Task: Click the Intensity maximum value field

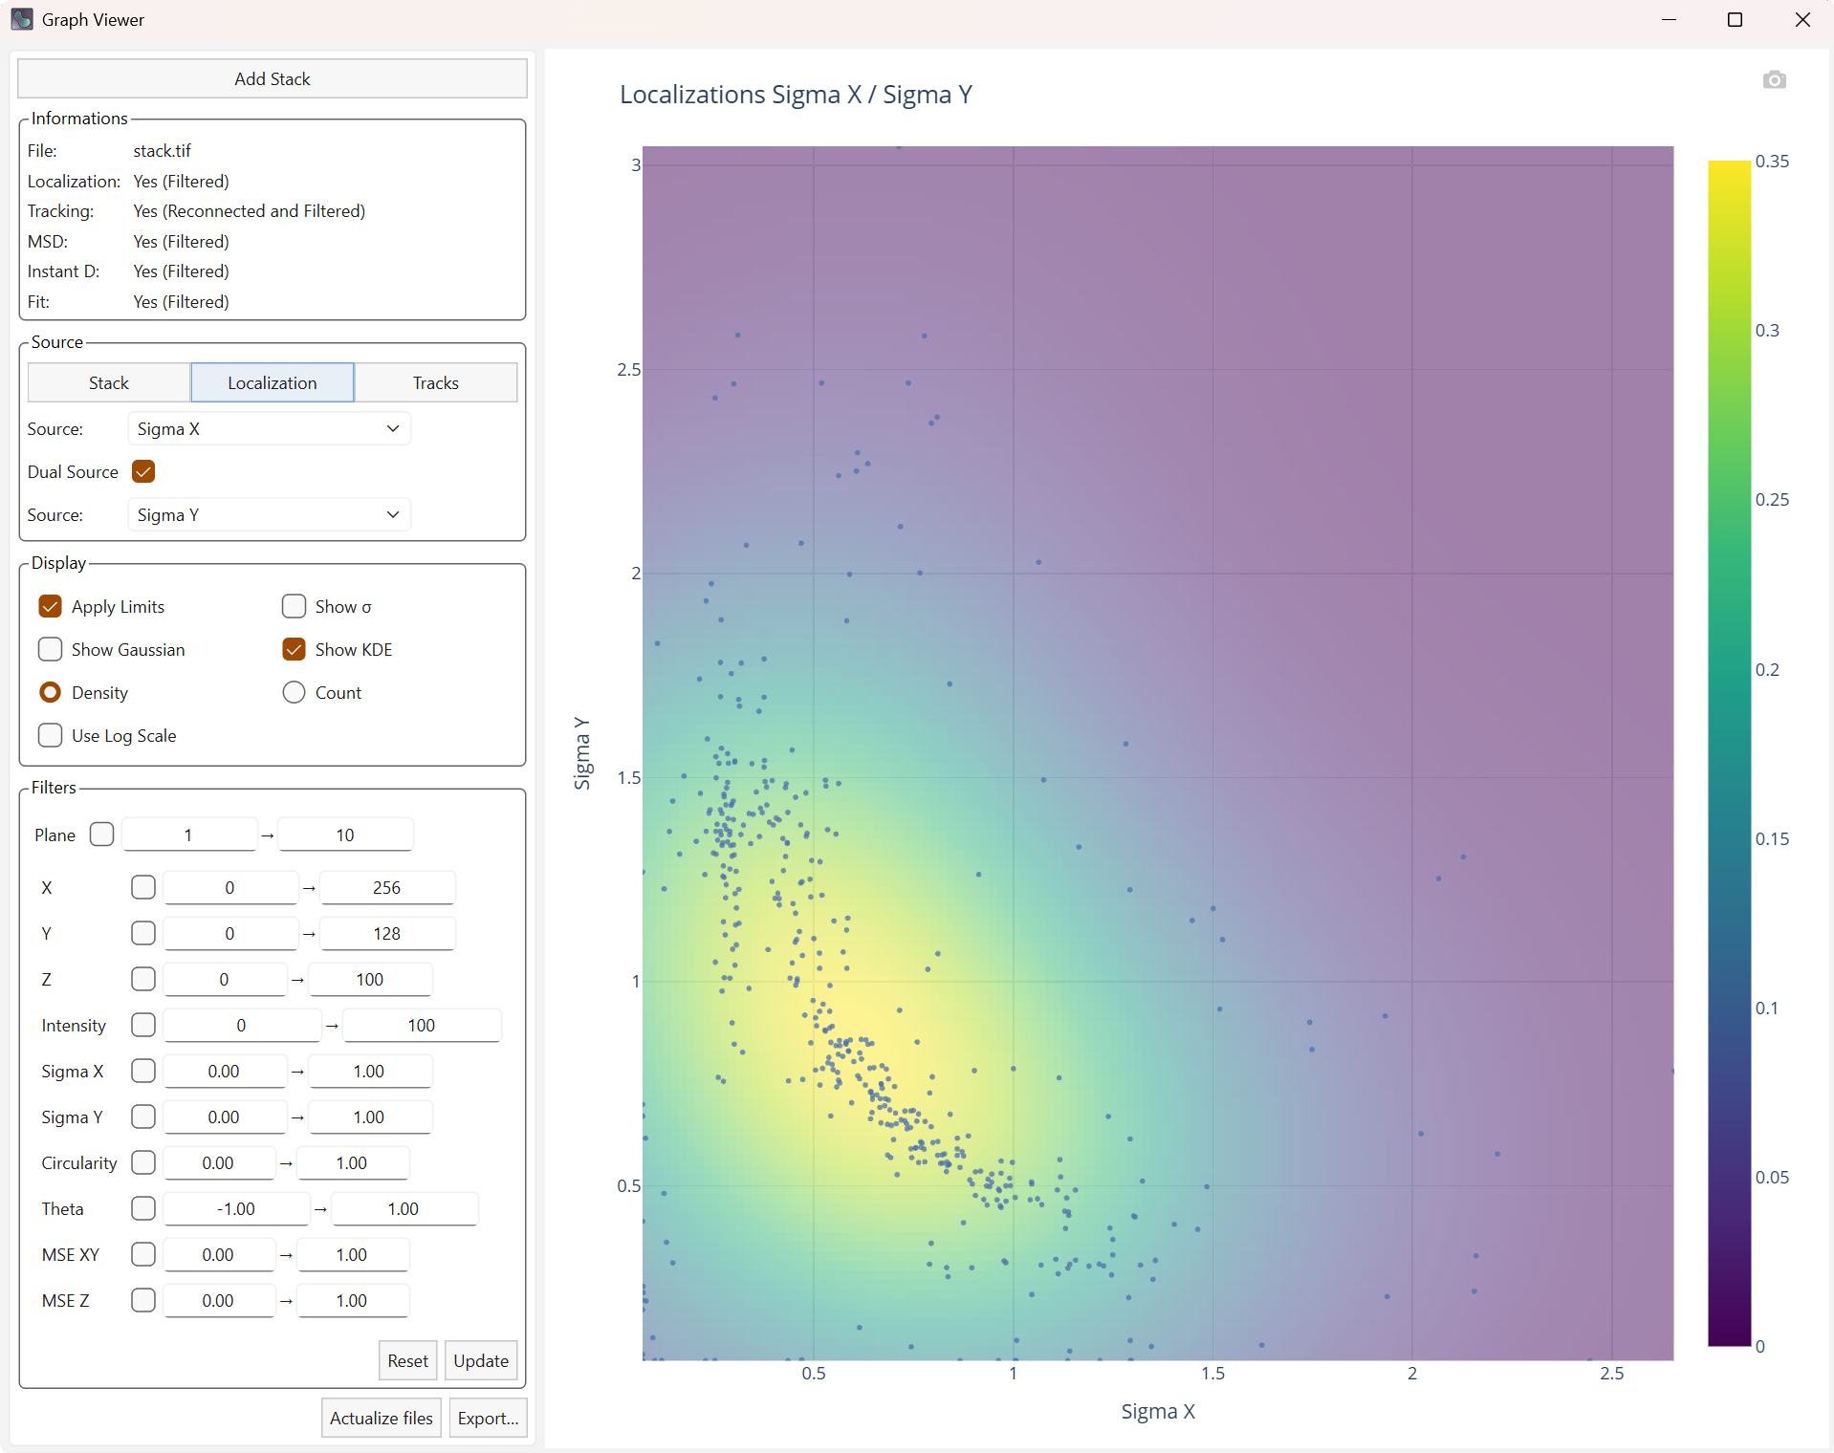Action: (x=421, y=1026)
